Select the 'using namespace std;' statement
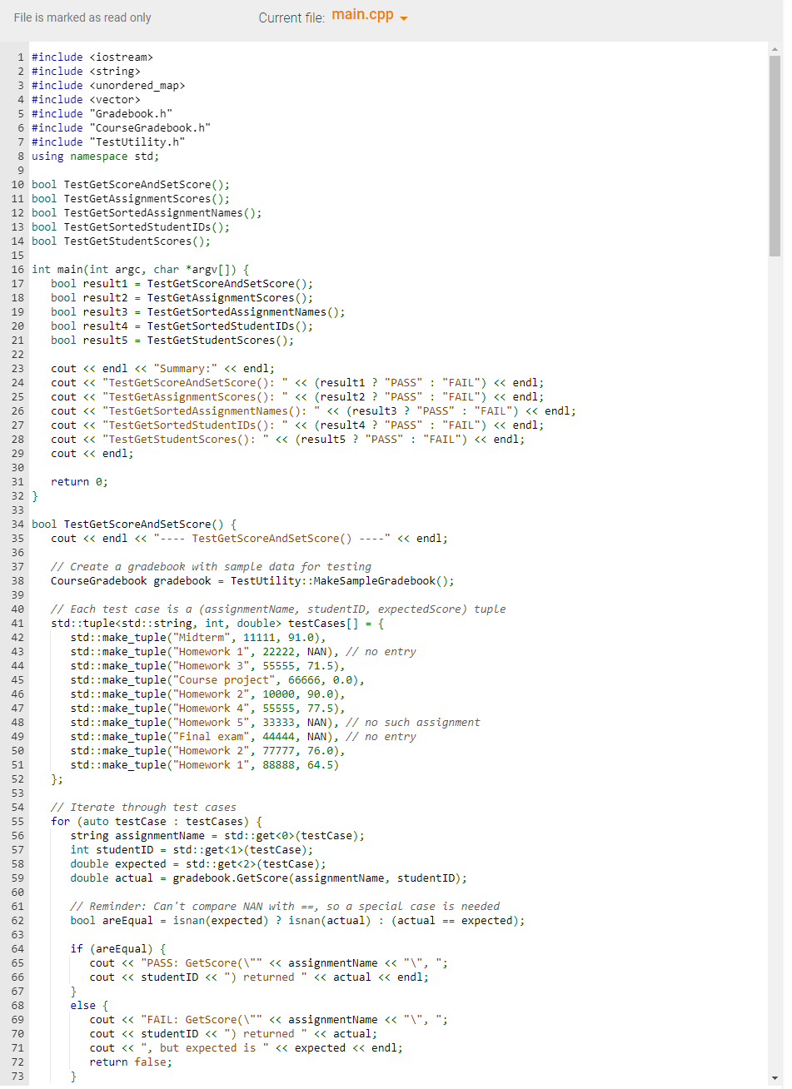The width and height of the screenshot is (792, 1089). coord(94,156)
